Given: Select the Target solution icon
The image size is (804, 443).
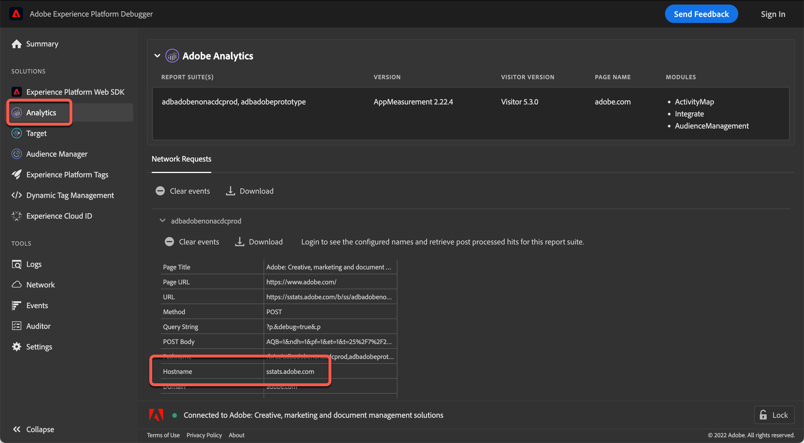Looking at the screenshot, I should click(17, 133).
